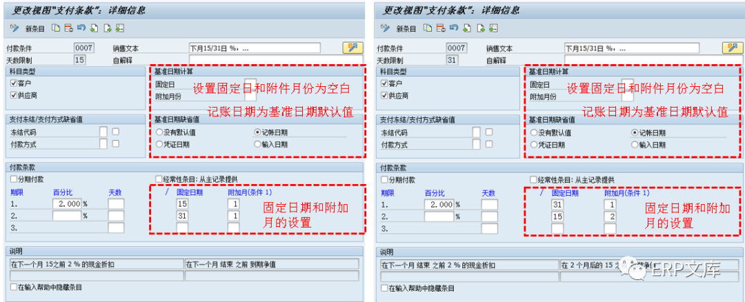Click term 2 固定日期 field showing 31, day-limit 15 window
This screenshot has height=302, width=745.
182,216
